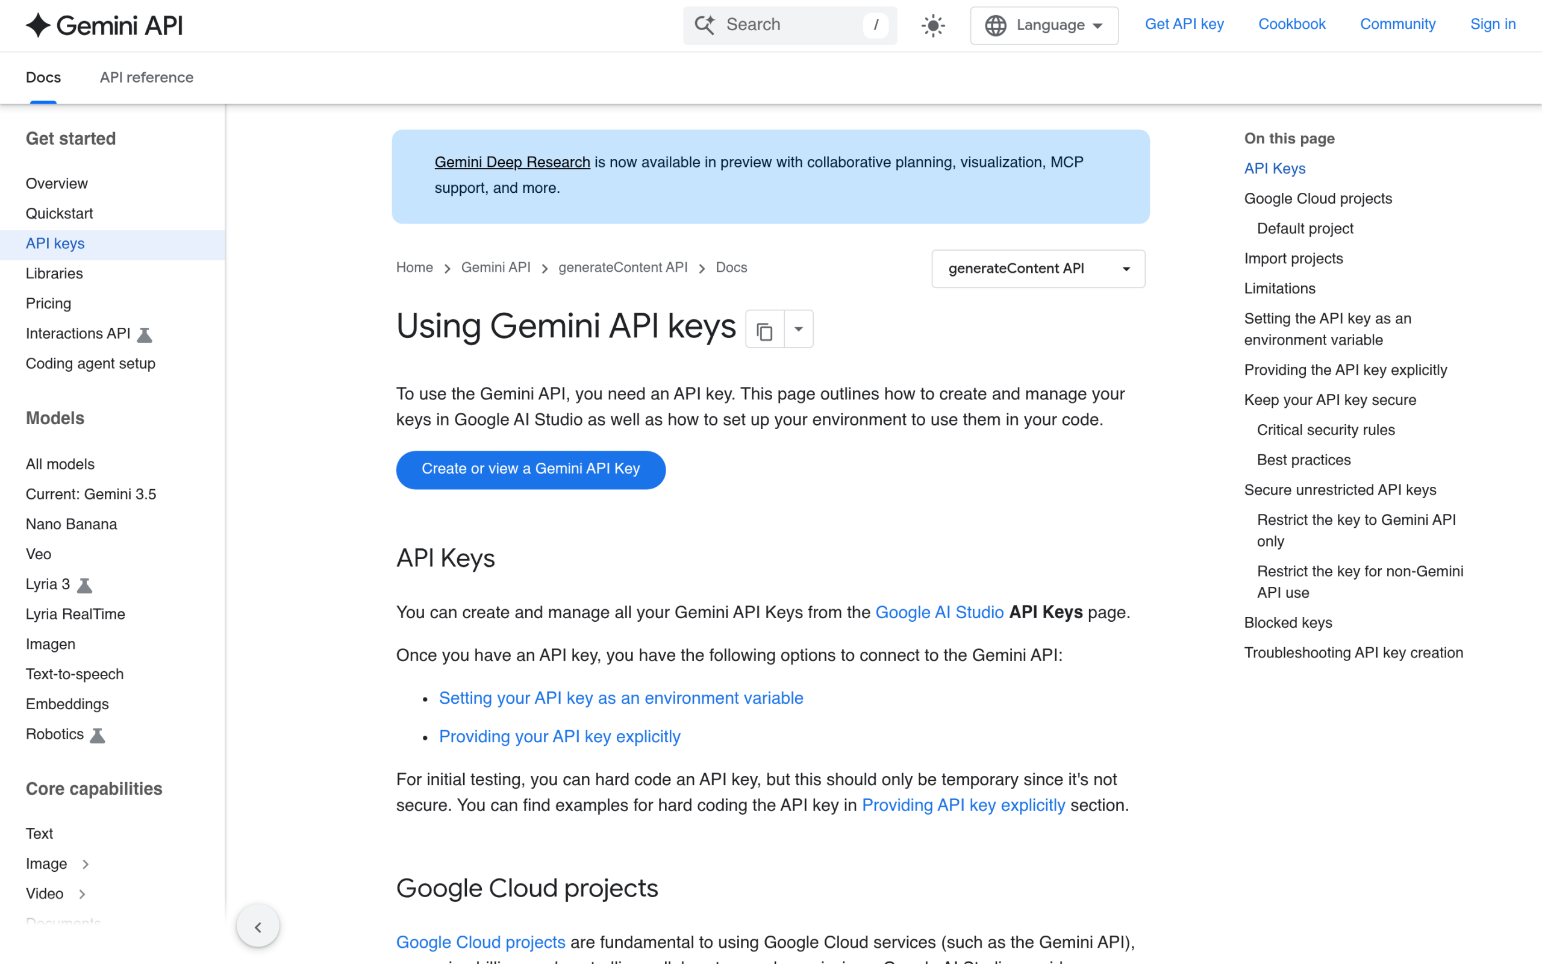Click Gemini API in the breadcrumb
Viewport: 1542px width, 964px height.
coord(496,268)
